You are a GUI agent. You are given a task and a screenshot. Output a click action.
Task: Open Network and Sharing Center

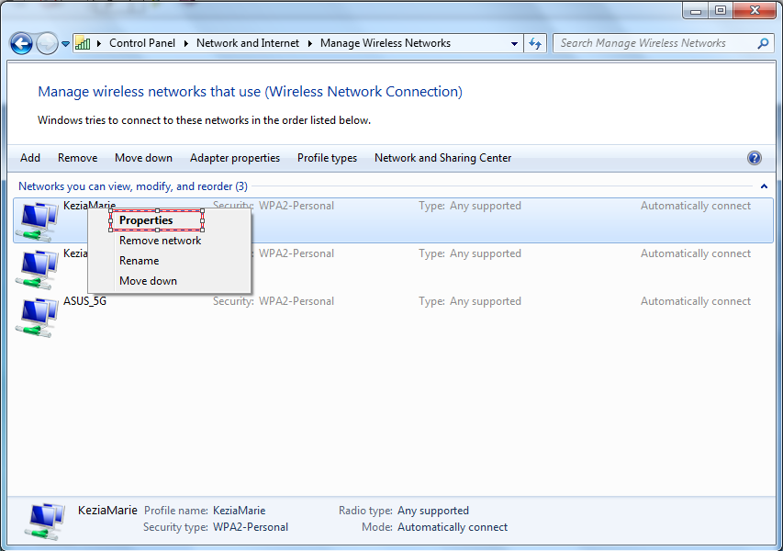[x=443, y=158]
